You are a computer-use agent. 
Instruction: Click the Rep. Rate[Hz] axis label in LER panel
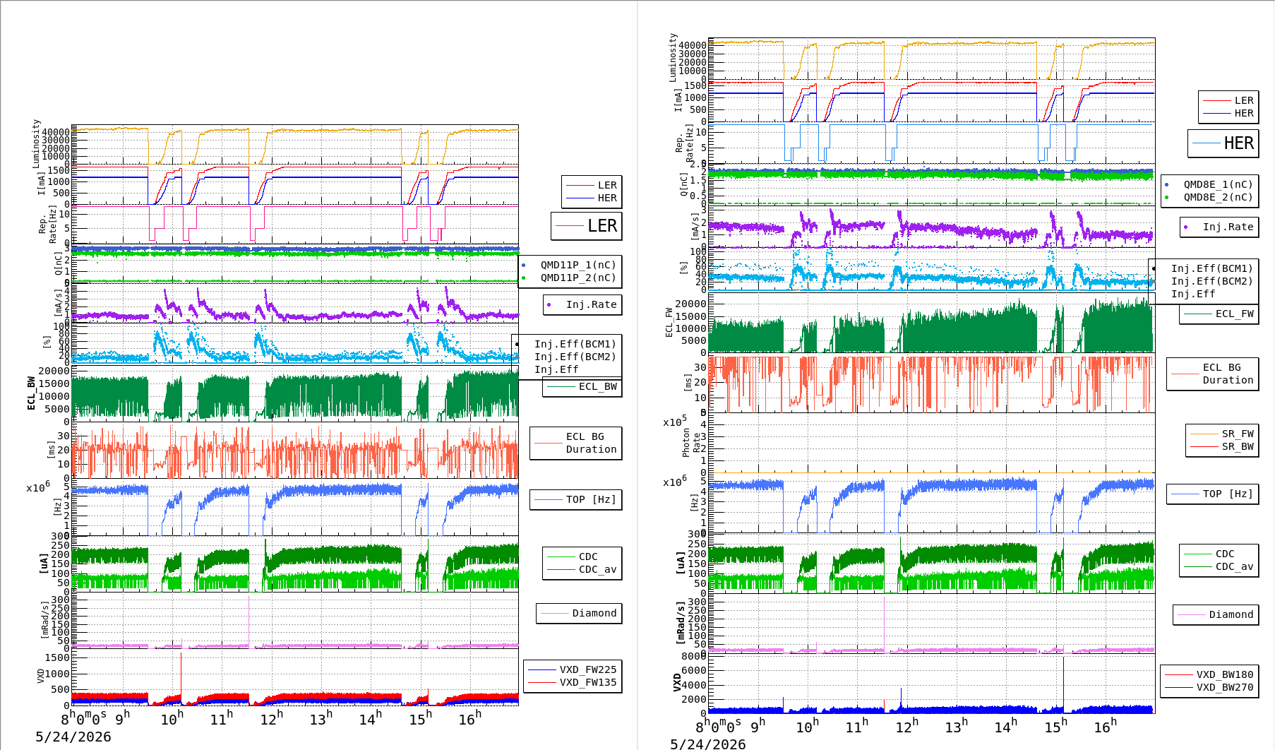(x=47, y=225)
